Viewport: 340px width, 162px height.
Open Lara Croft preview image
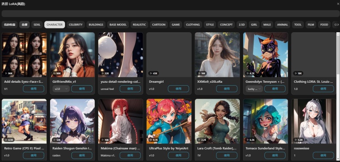coord(217,121)
